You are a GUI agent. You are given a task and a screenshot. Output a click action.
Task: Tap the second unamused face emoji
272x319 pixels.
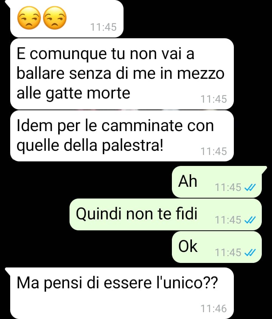tap(55, 18)
